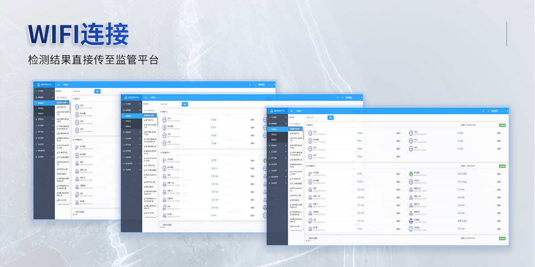Click the solar radiation icon beside 888 w/m2
This screenshot has width=535, height=267.
pos(411,220)
